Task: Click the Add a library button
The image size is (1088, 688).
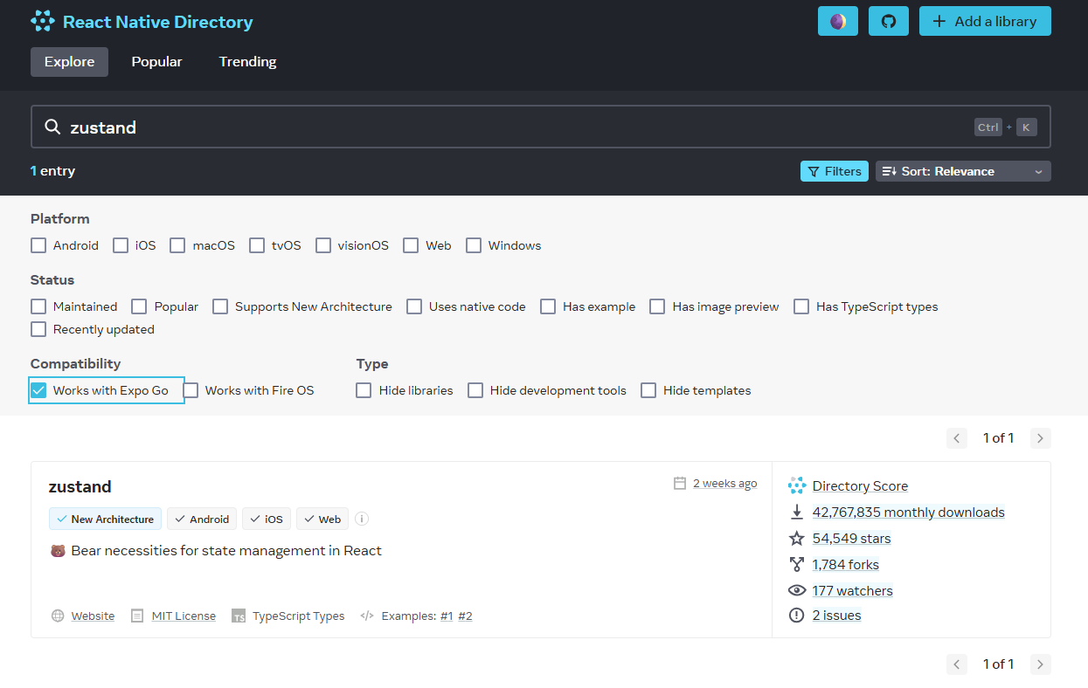Action: (x=985, y=21)
